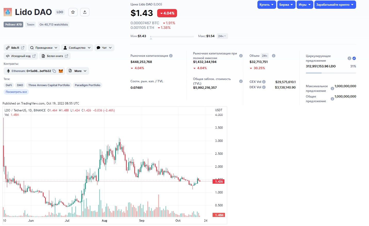
Task: Open the lido.fi website link
Action: [15, 48]
